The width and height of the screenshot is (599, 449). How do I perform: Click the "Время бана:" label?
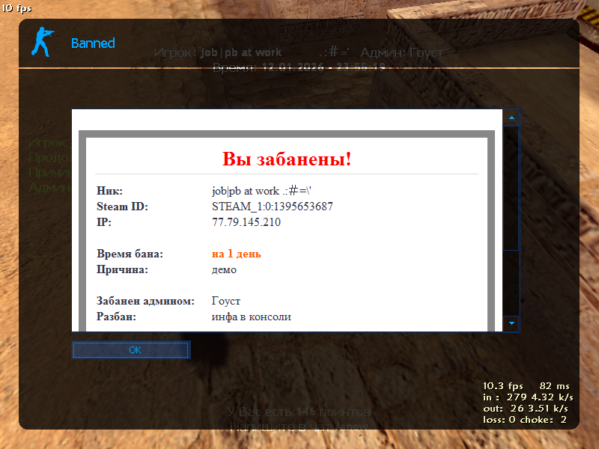130,254
